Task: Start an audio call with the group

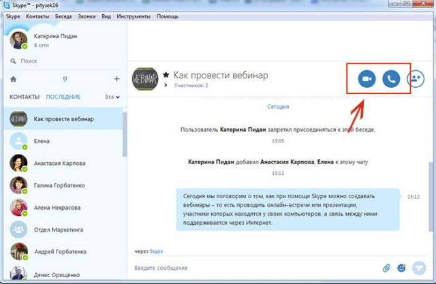Action: (x=391, y=79)
